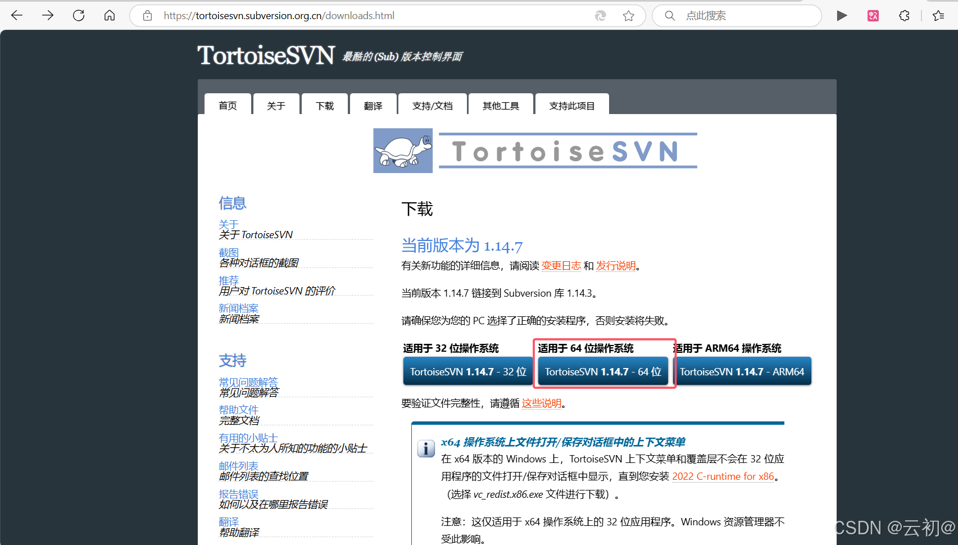Click the TortoiseSVN turtle logo image
The image size is (958, 545).
403,151
